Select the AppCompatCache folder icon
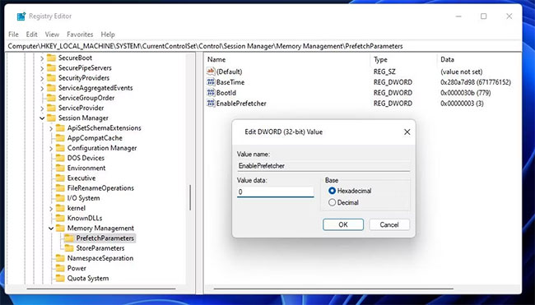 coord(60,138)
